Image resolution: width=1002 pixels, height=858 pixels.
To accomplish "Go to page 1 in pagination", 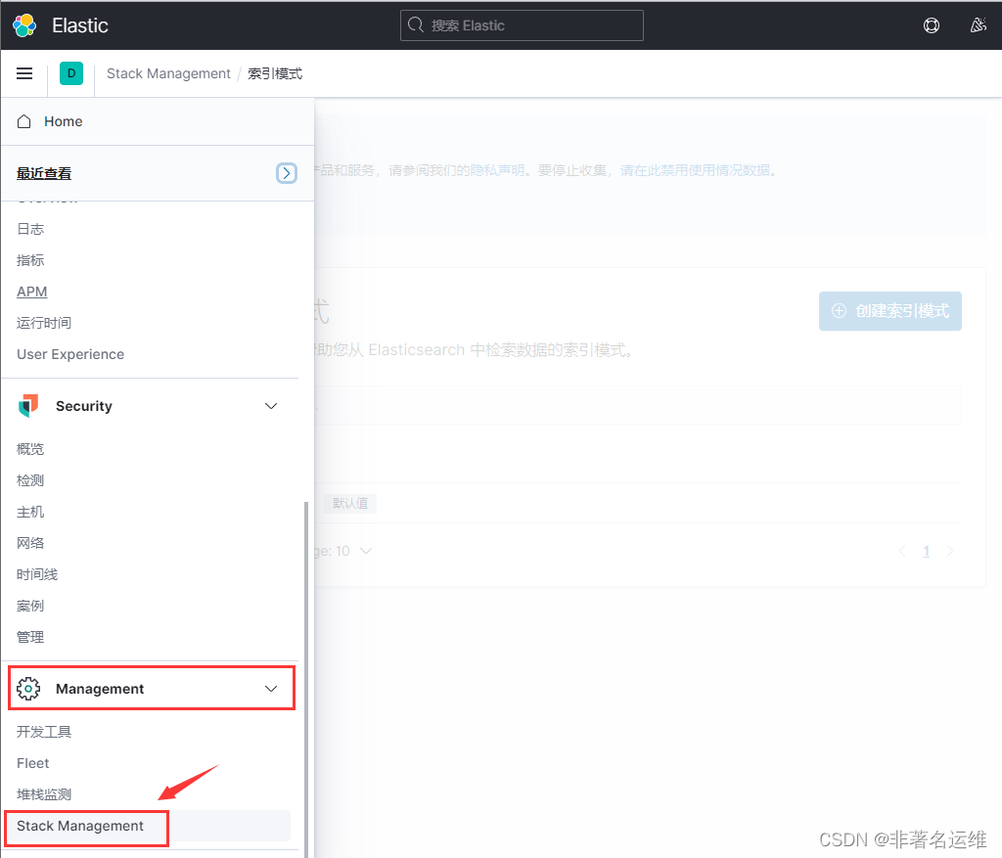I will tap(926, 551).
